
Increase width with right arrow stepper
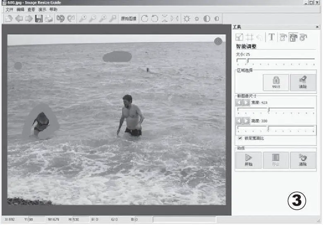246,102
